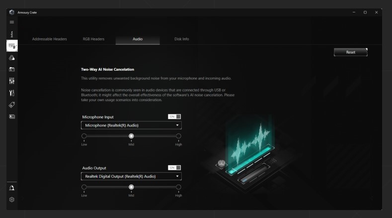The height and width of the screenshot is (218, 392).
Task: Minimize the Armoury Crate window
Action: tap(354, 12)
